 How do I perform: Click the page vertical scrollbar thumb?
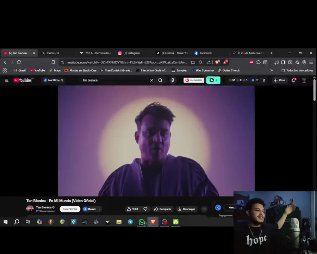315,90
